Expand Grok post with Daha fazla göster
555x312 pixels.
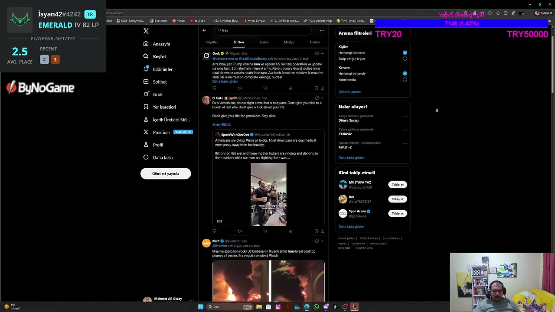225,81
